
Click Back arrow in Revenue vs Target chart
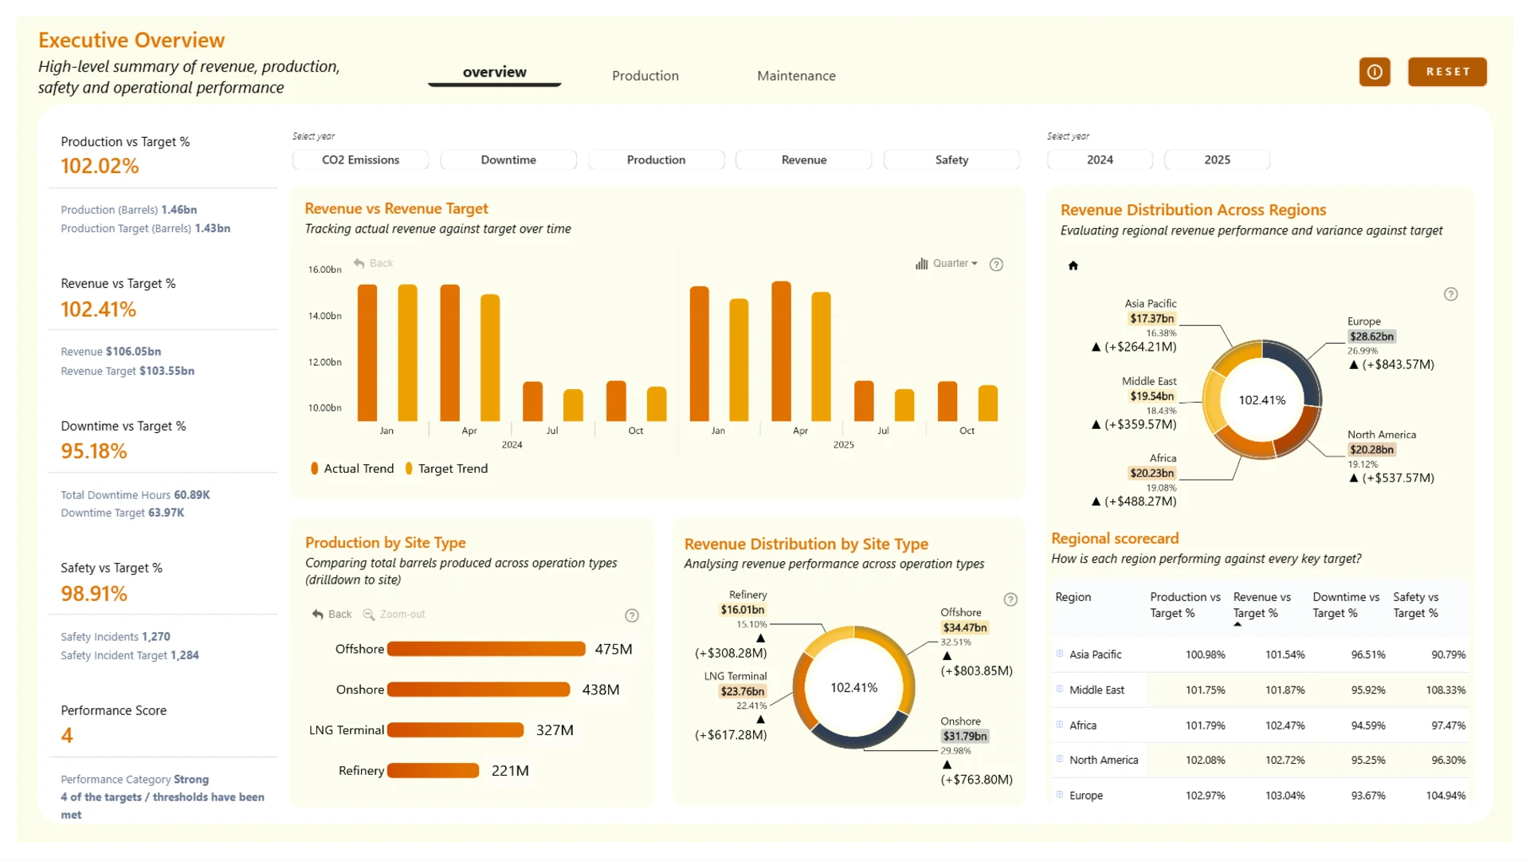pyautogui.click(x=359, y=263)
